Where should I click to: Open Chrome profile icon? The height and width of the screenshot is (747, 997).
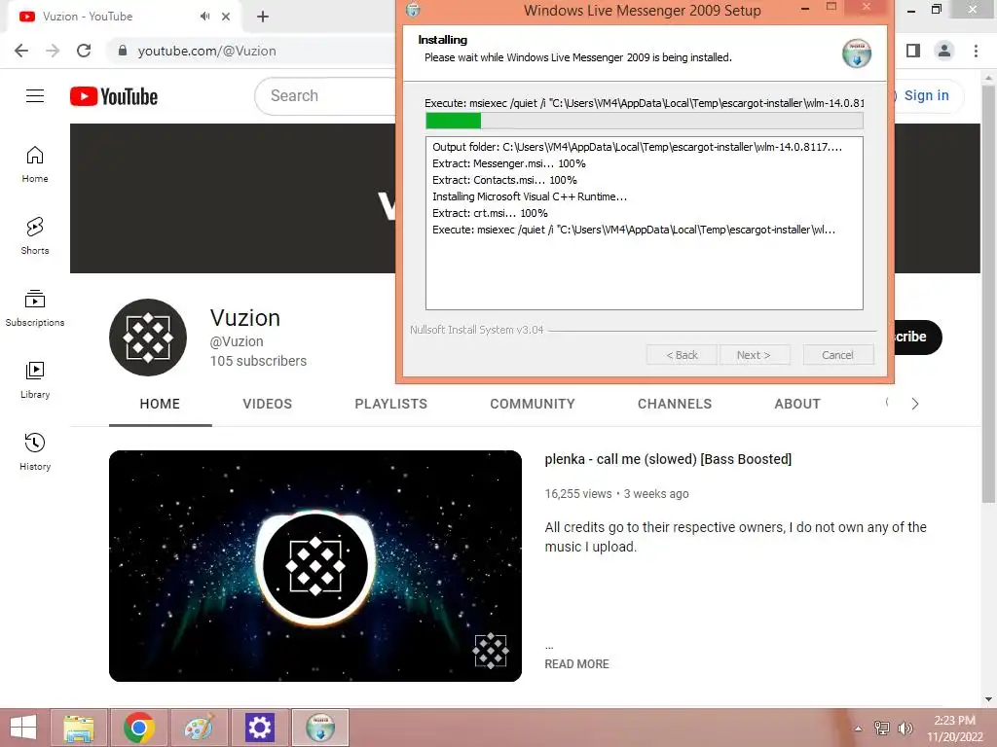(x=944, y=51)
